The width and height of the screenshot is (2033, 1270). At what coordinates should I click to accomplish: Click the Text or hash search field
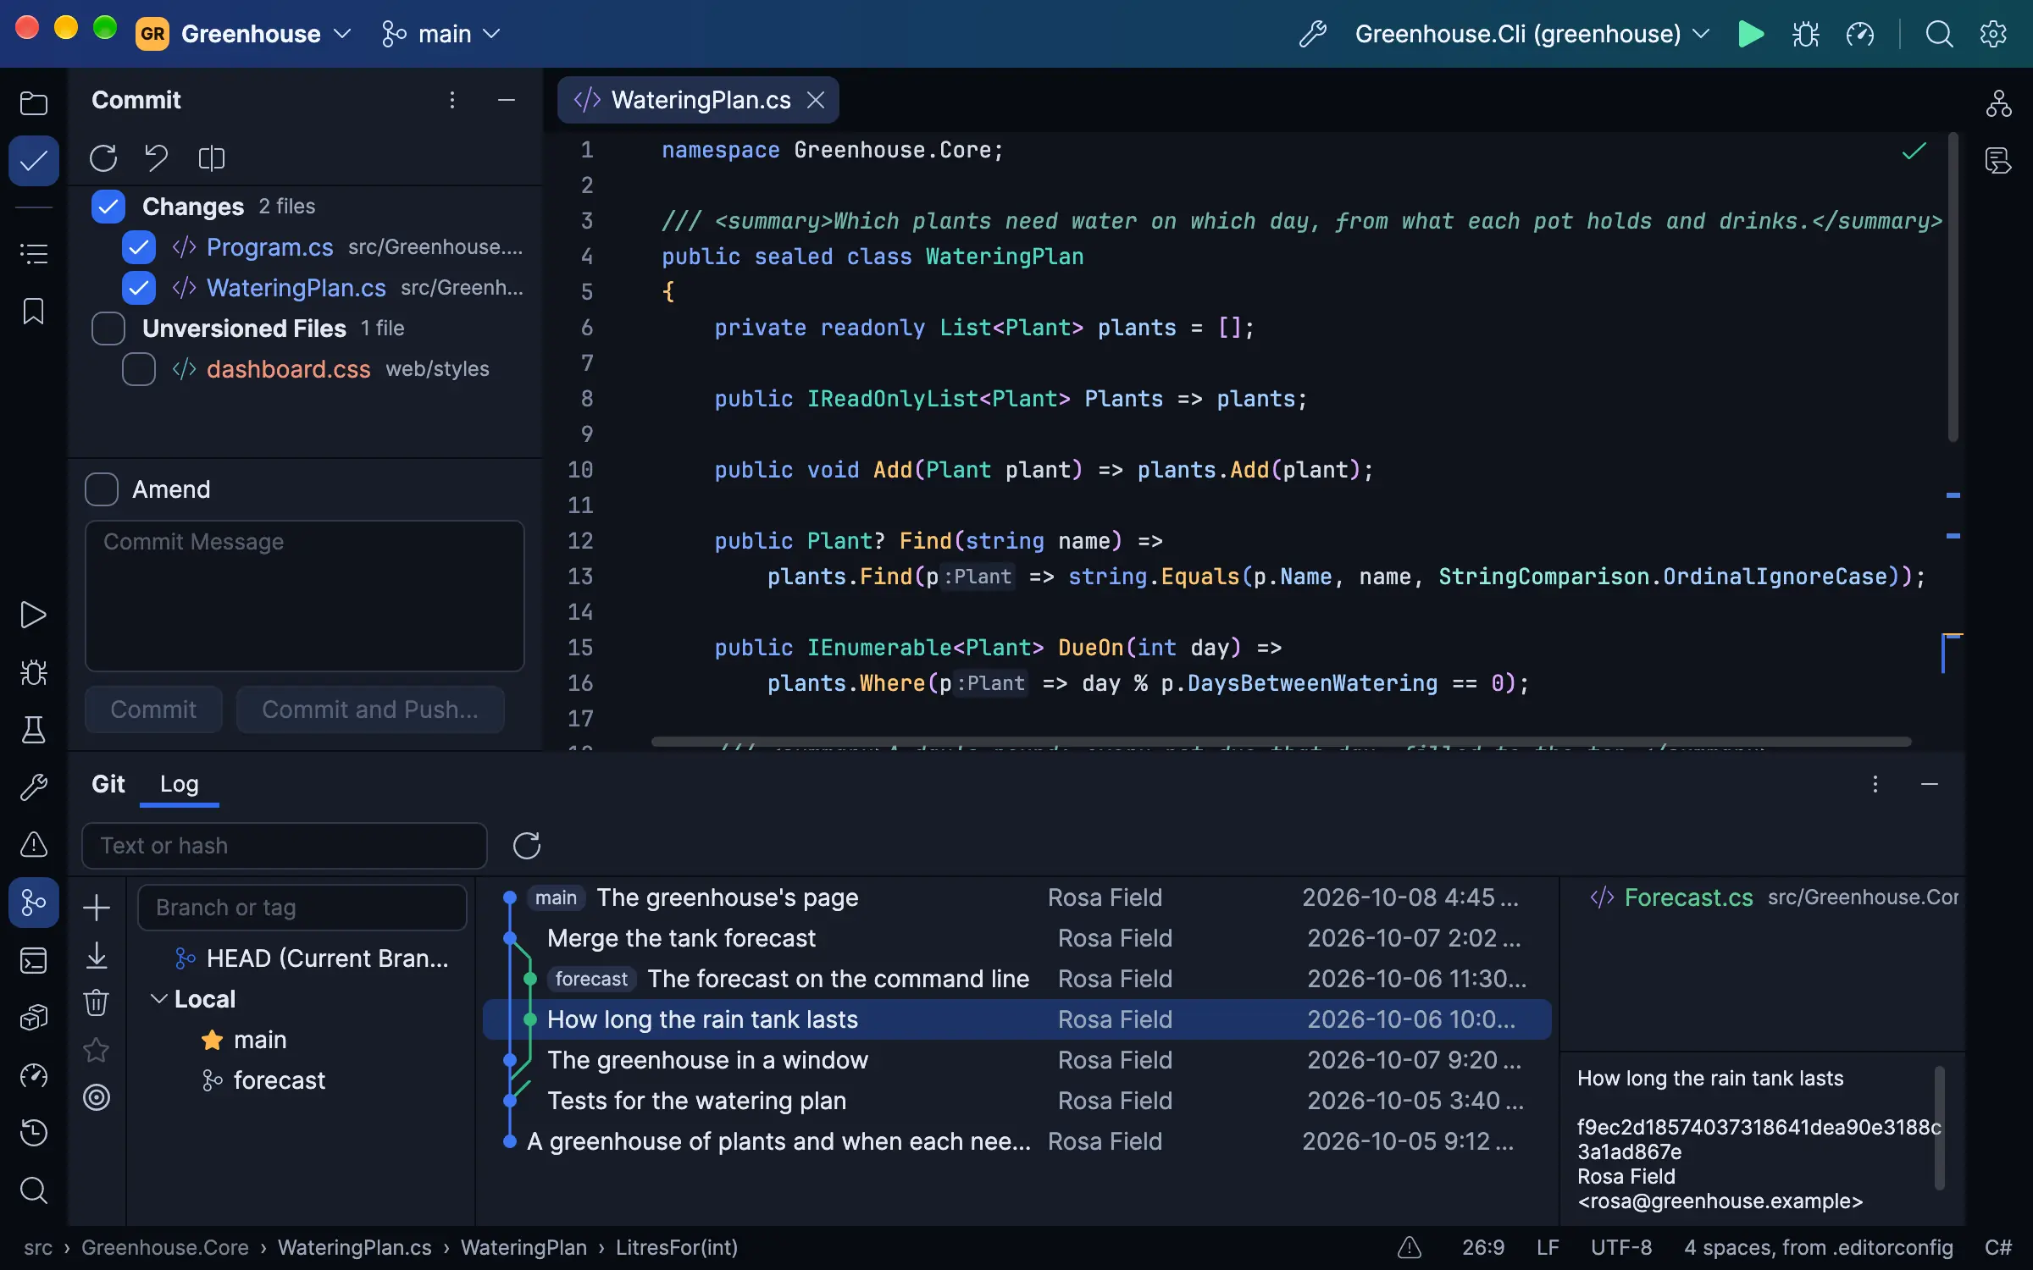click(285, 846)
